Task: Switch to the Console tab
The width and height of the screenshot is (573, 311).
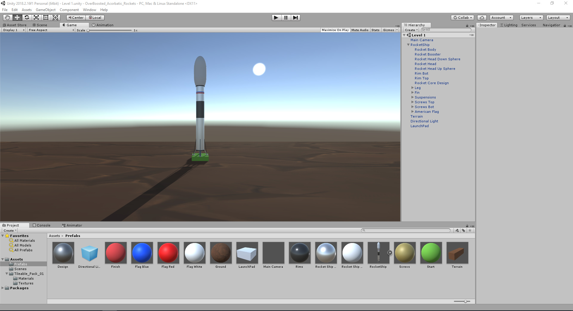Action: coord(42,225)
